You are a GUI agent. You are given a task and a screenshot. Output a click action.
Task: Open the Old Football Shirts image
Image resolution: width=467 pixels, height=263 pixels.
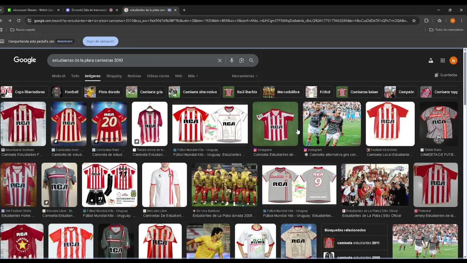(x=19, y=185)
